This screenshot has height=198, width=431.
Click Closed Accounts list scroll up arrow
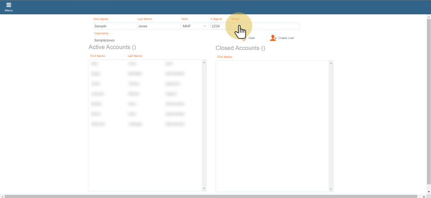[331, 63]
